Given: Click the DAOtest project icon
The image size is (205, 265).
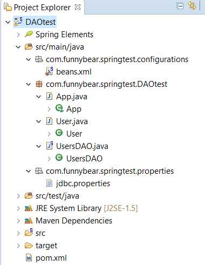Looking at the screenshot, I should coord(18,22).
